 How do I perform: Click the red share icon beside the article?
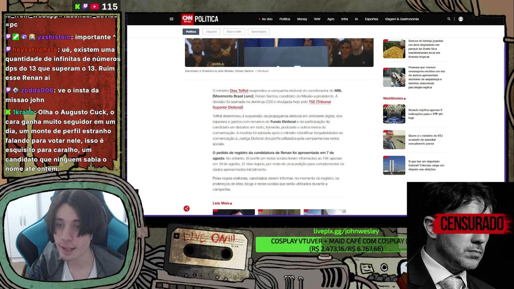(186, 209)
